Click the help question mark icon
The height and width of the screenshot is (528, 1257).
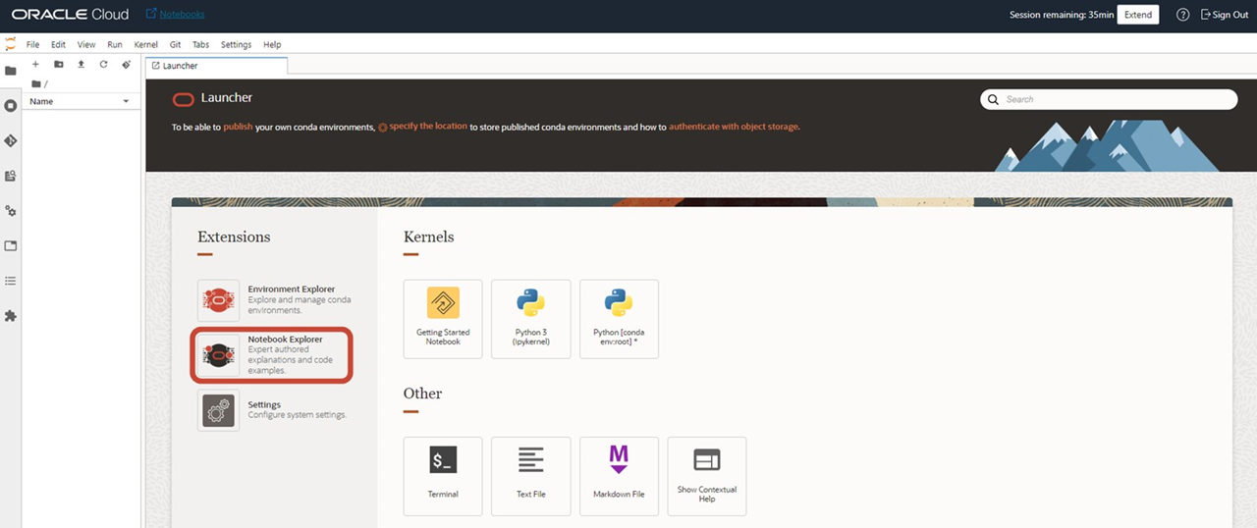[1182, 15]
